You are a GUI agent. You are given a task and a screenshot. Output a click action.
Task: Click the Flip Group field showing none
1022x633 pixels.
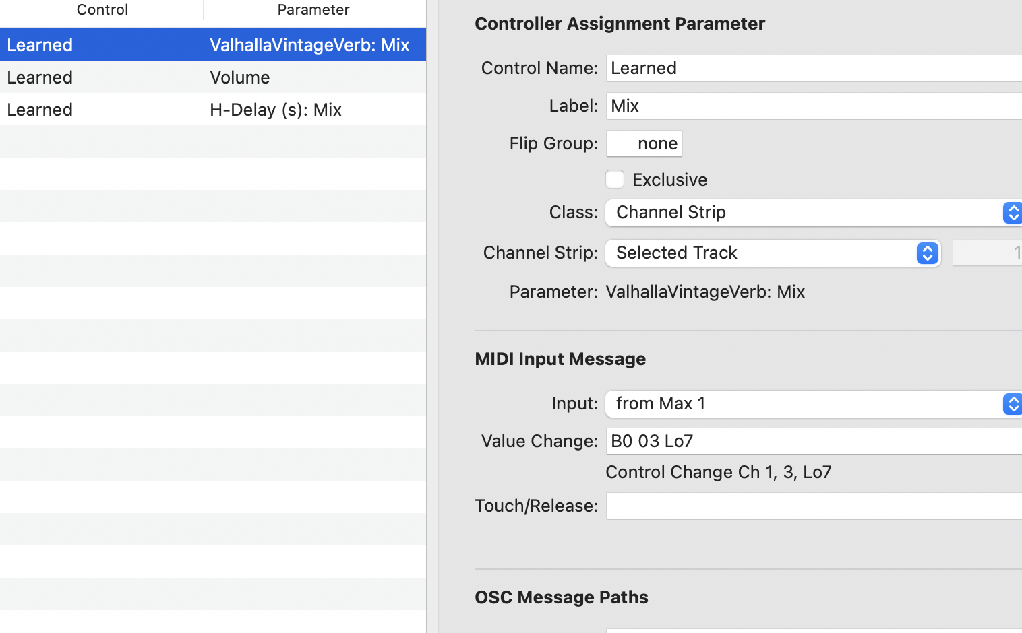pos(644,143)
